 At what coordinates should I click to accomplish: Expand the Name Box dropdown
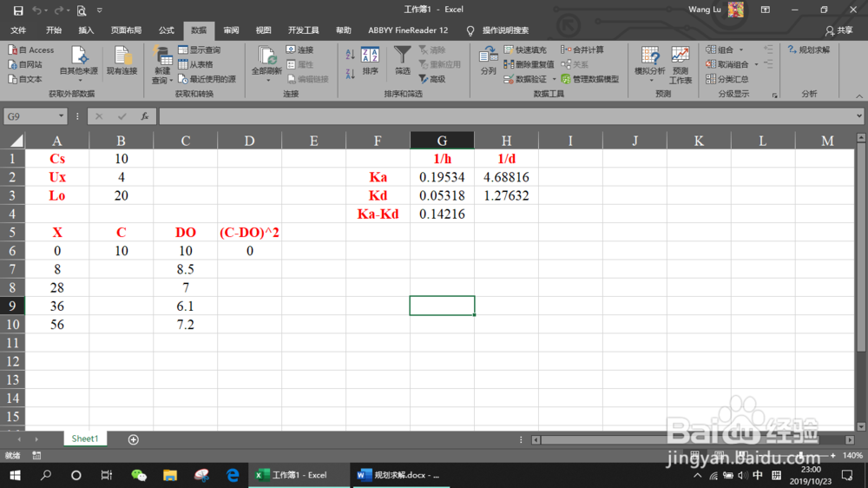tap(61, 116)
